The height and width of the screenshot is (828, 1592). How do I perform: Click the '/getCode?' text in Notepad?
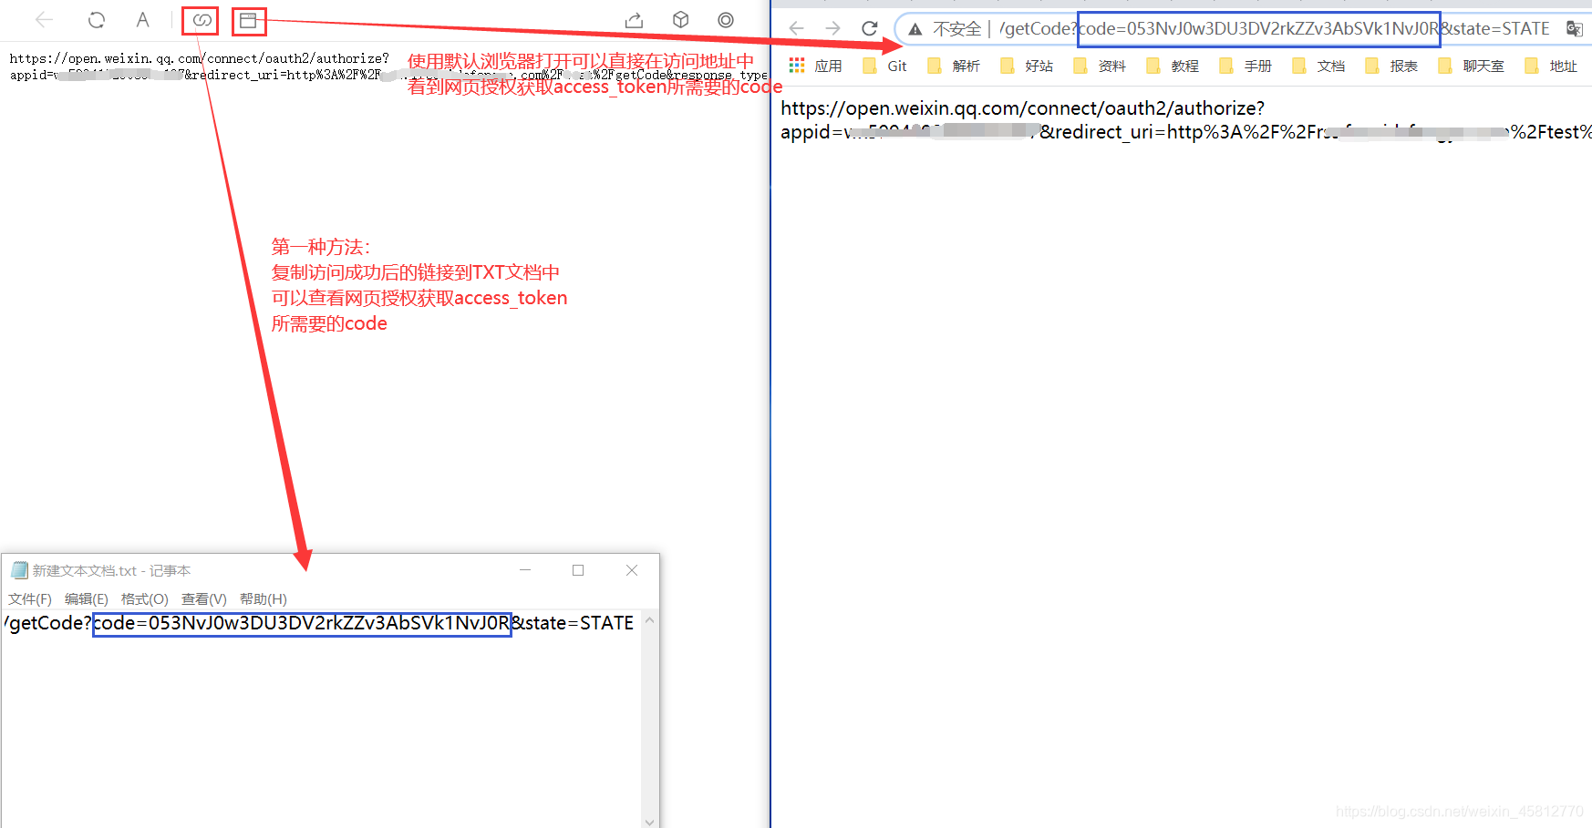point(47,623)
